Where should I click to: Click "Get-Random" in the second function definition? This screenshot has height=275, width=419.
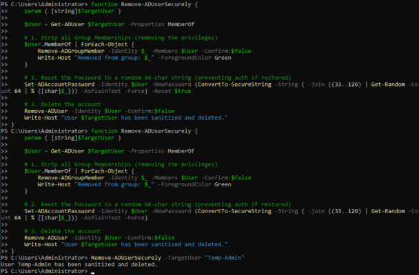pos(388,211)
